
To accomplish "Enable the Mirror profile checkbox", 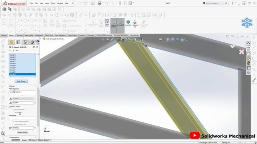I will pos(10,107).
